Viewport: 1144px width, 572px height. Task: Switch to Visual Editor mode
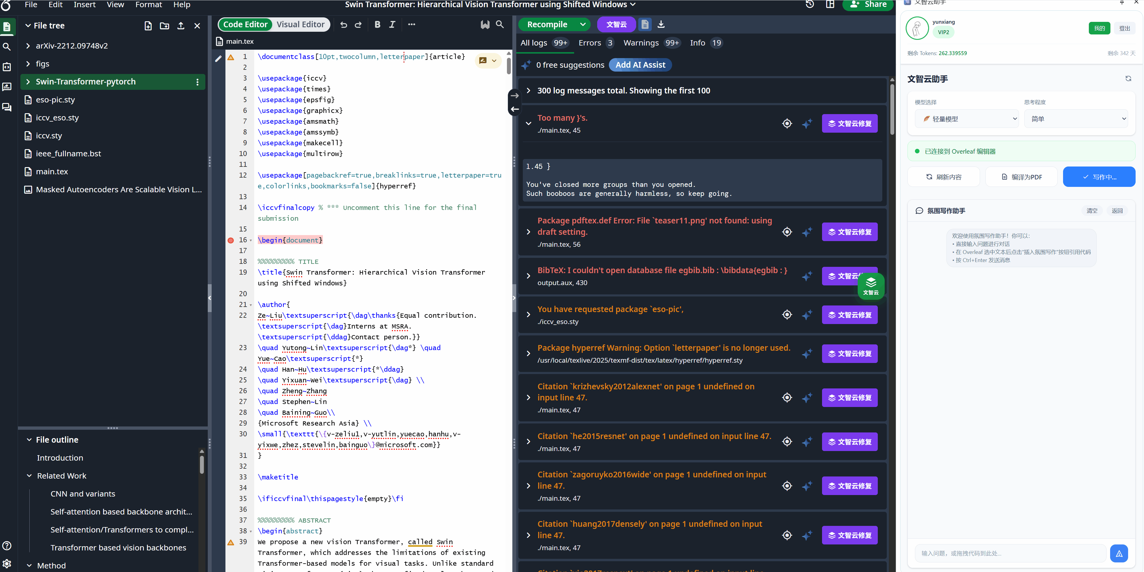coord(300,25)
